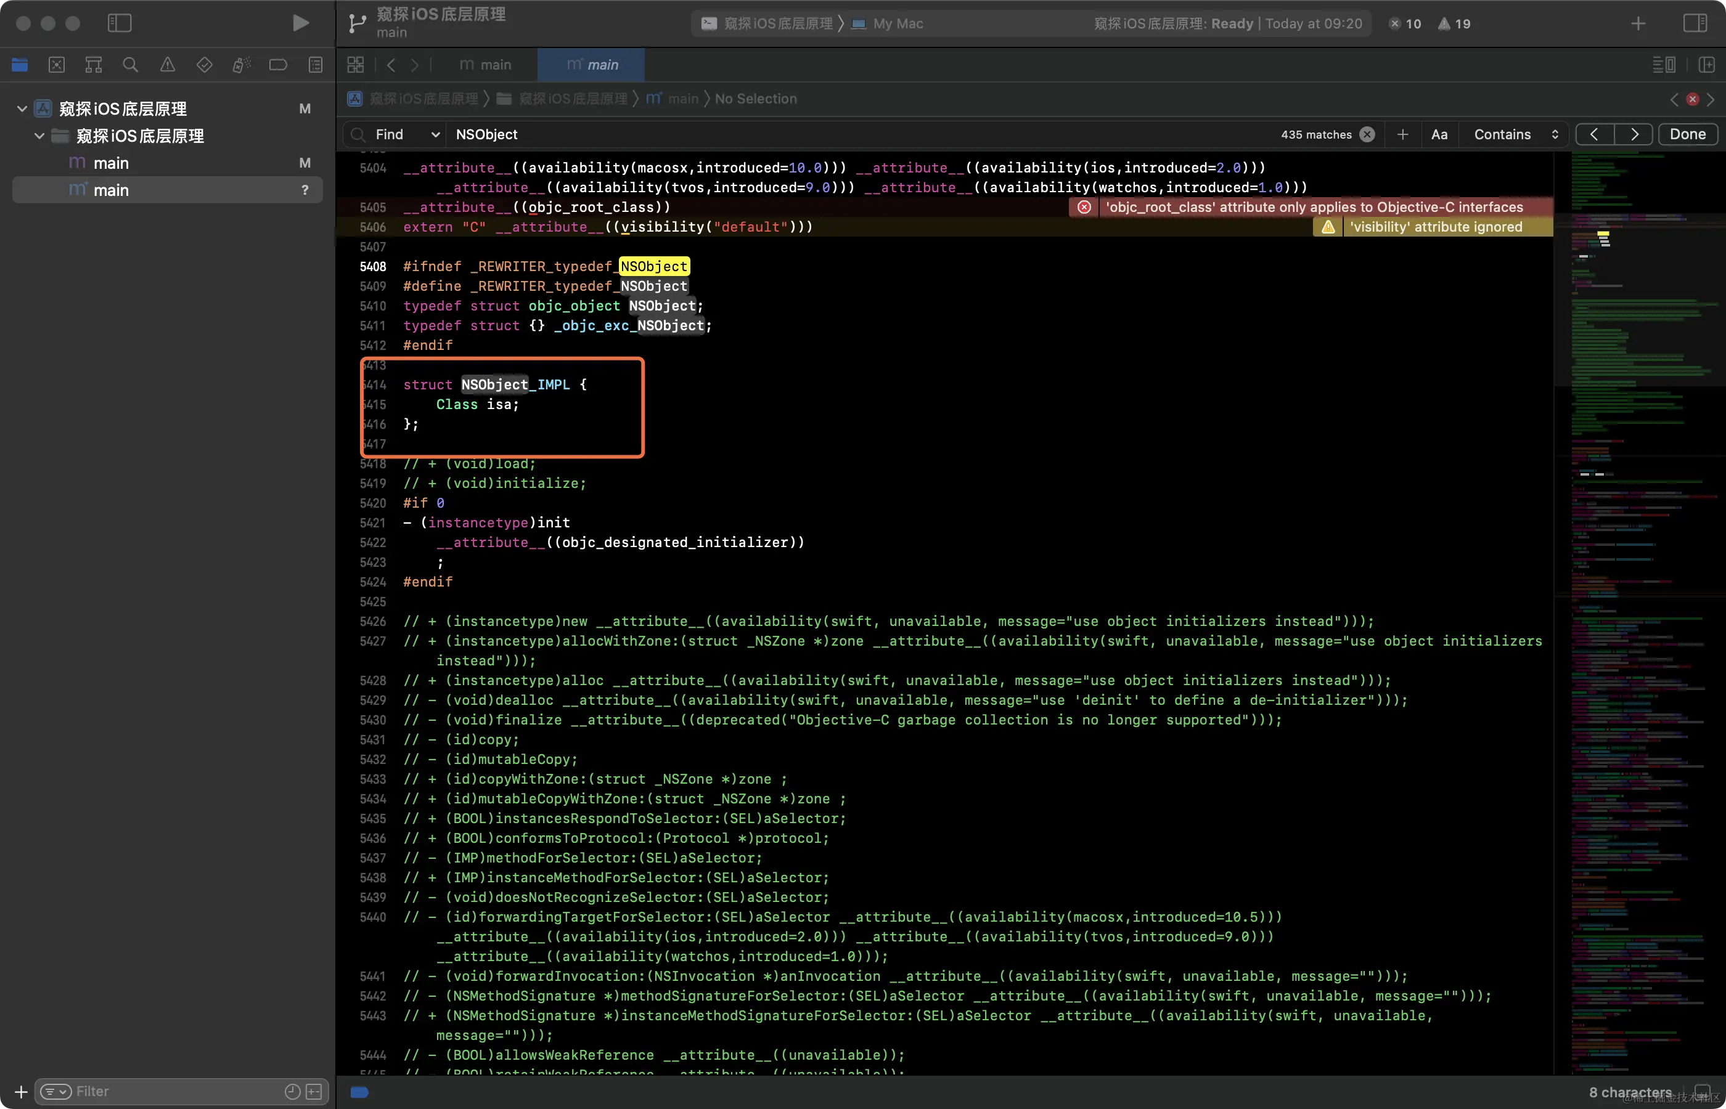This screenshot has width=1726, height=1109.
Task: Open the Source Control navigator icon
Action: 56,65
